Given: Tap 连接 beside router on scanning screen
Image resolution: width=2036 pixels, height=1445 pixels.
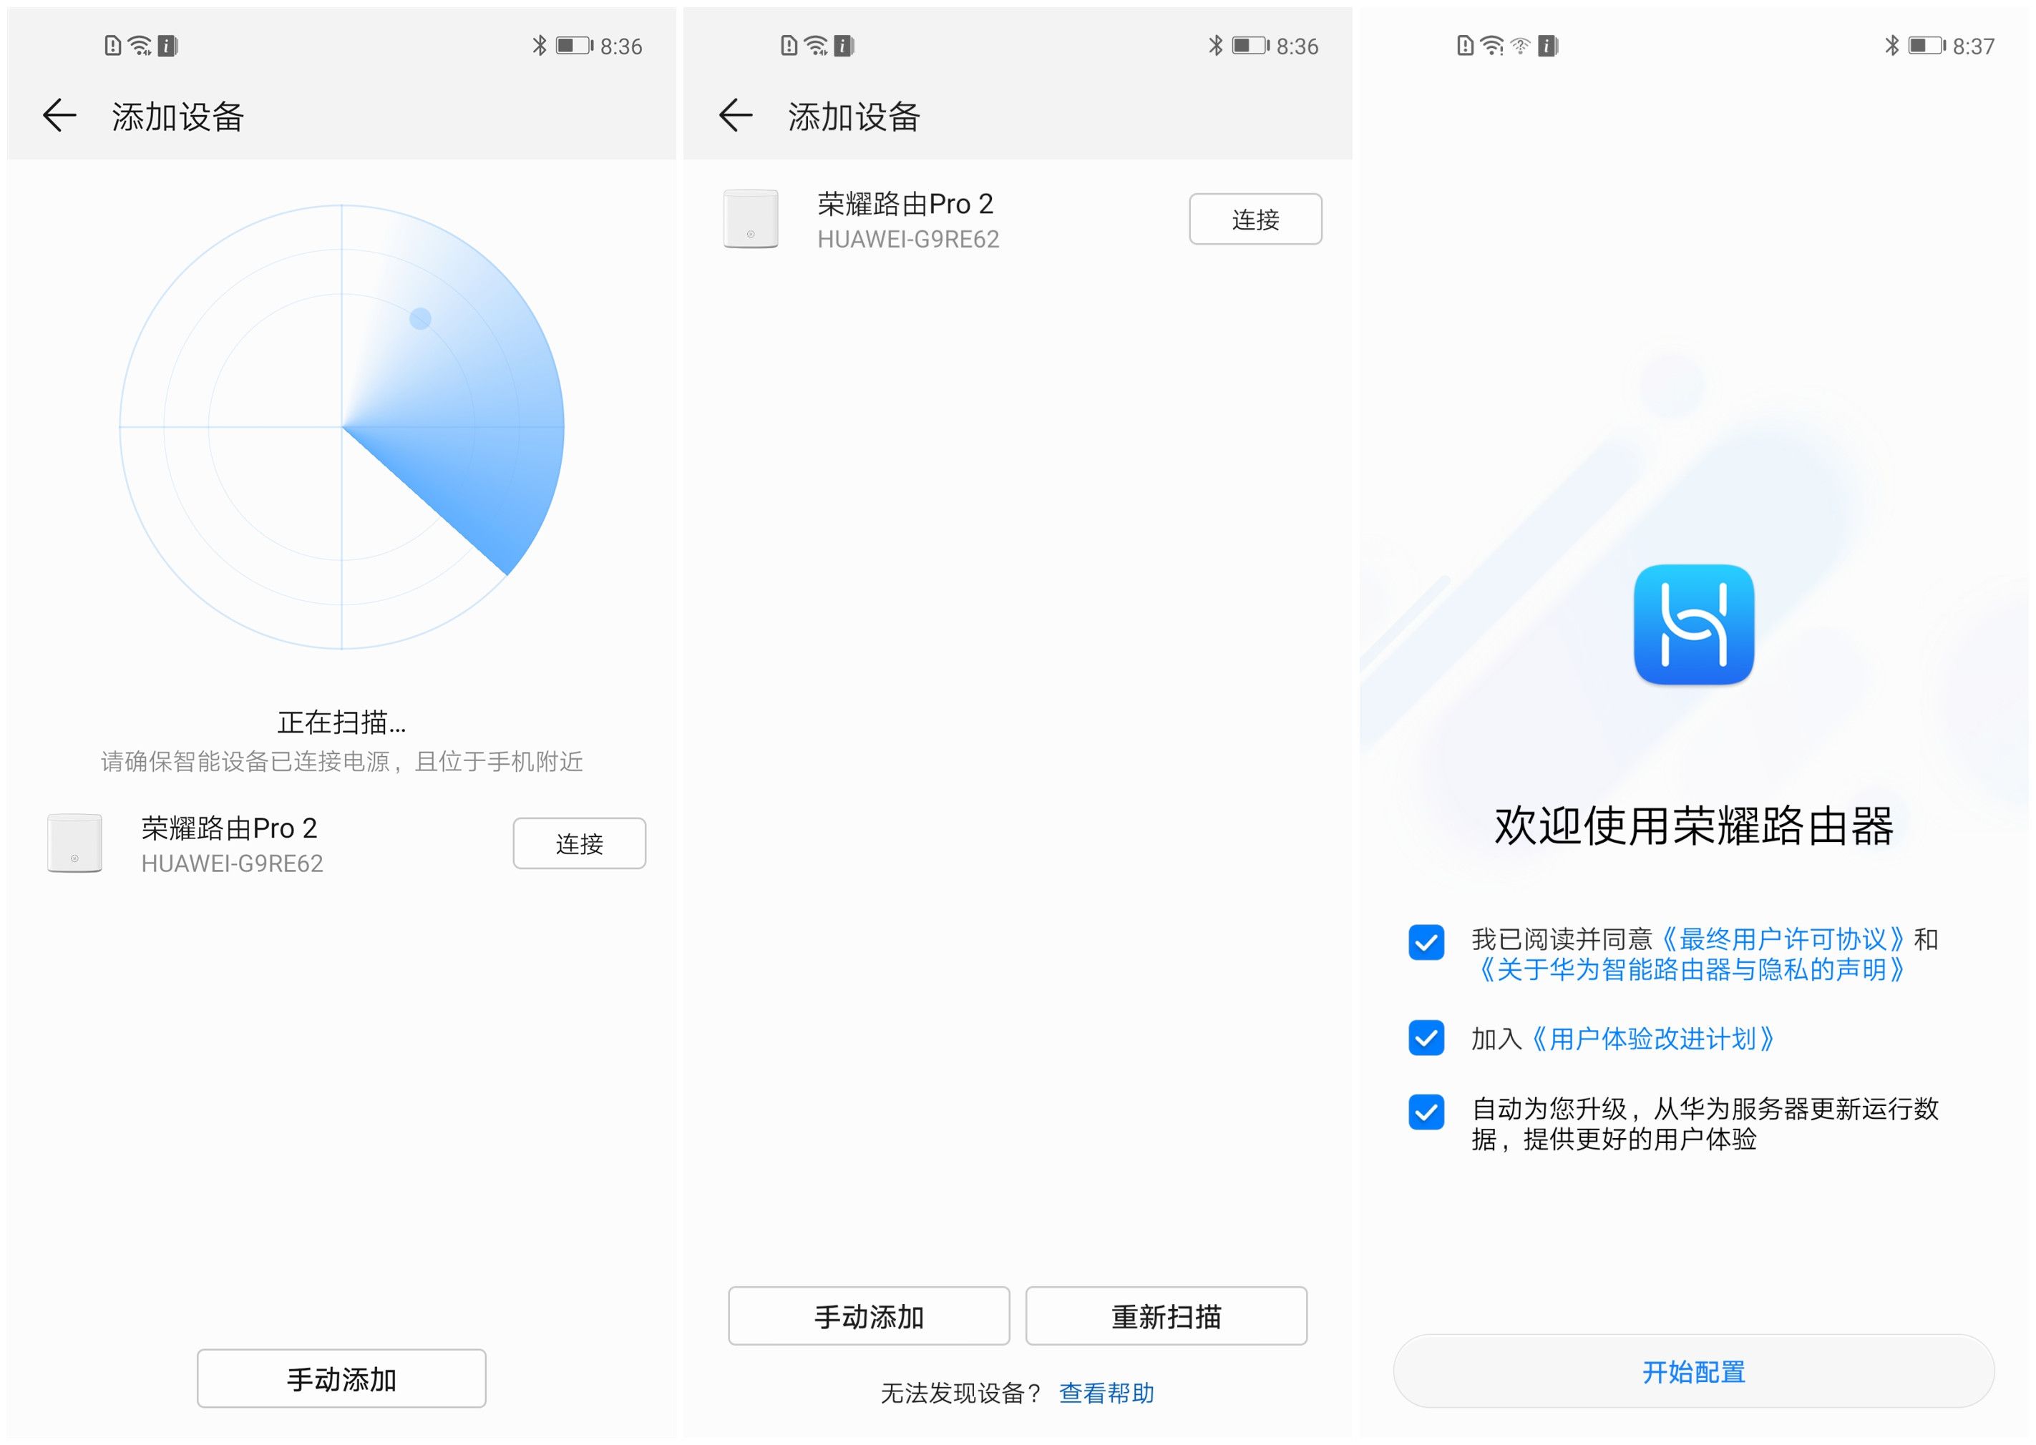Looking at the screenshot, I should tap(580, 843).
